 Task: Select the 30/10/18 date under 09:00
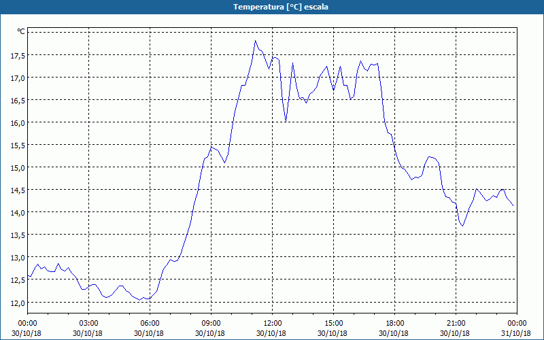(x=210, y=333)
